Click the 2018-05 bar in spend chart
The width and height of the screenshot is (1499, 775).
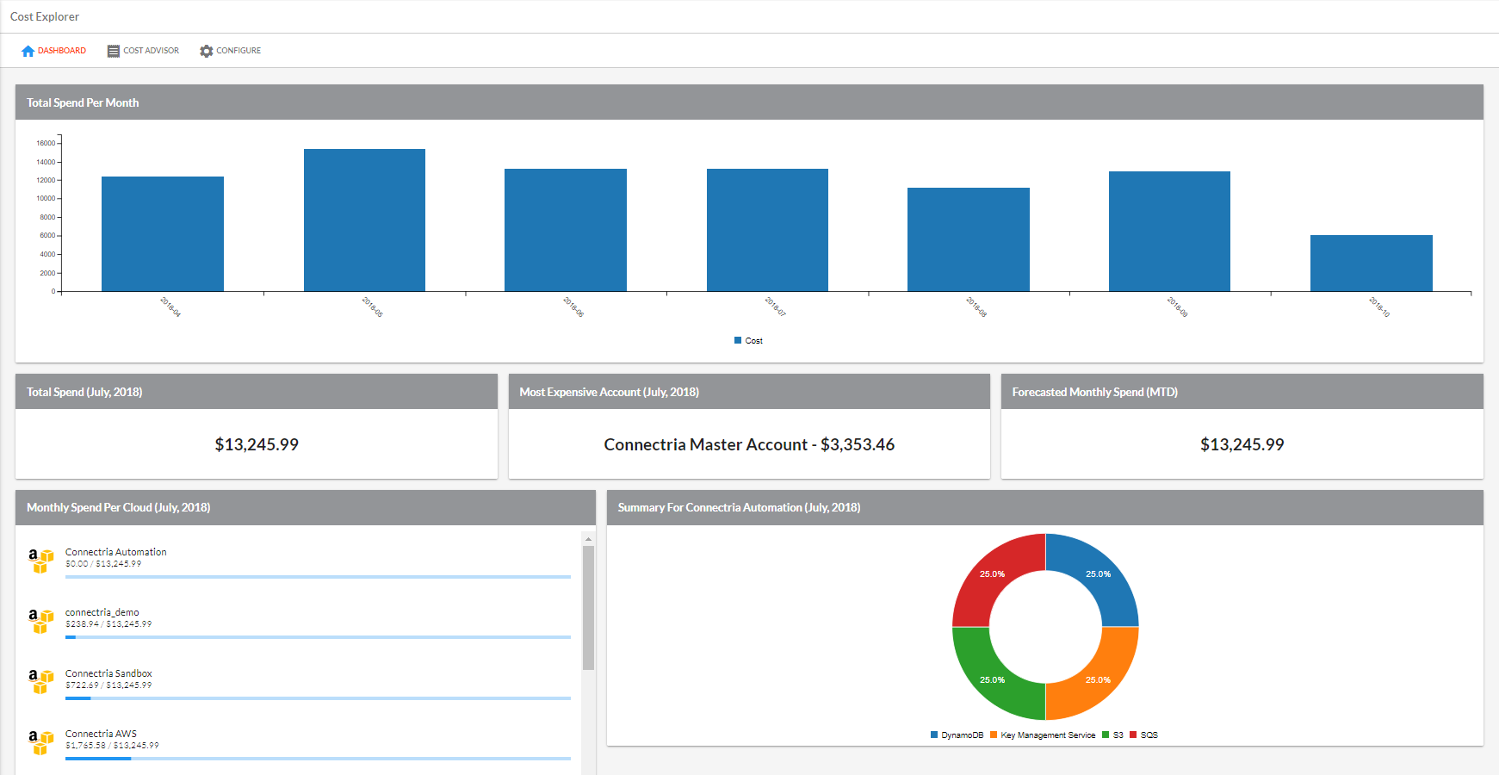tap(364, 220)
